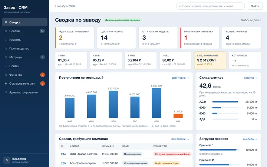Click the Матрицы counter badge 1

(42, 57)
